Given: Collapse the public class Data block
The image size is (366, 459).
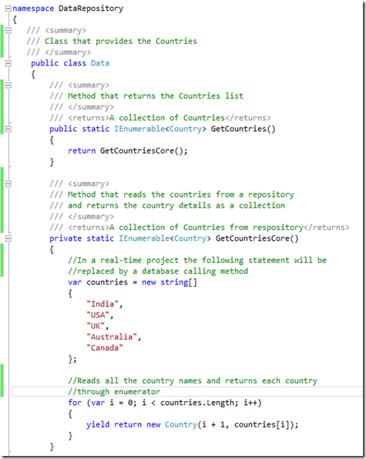Looking at the screenshot, I should (8, 63).
